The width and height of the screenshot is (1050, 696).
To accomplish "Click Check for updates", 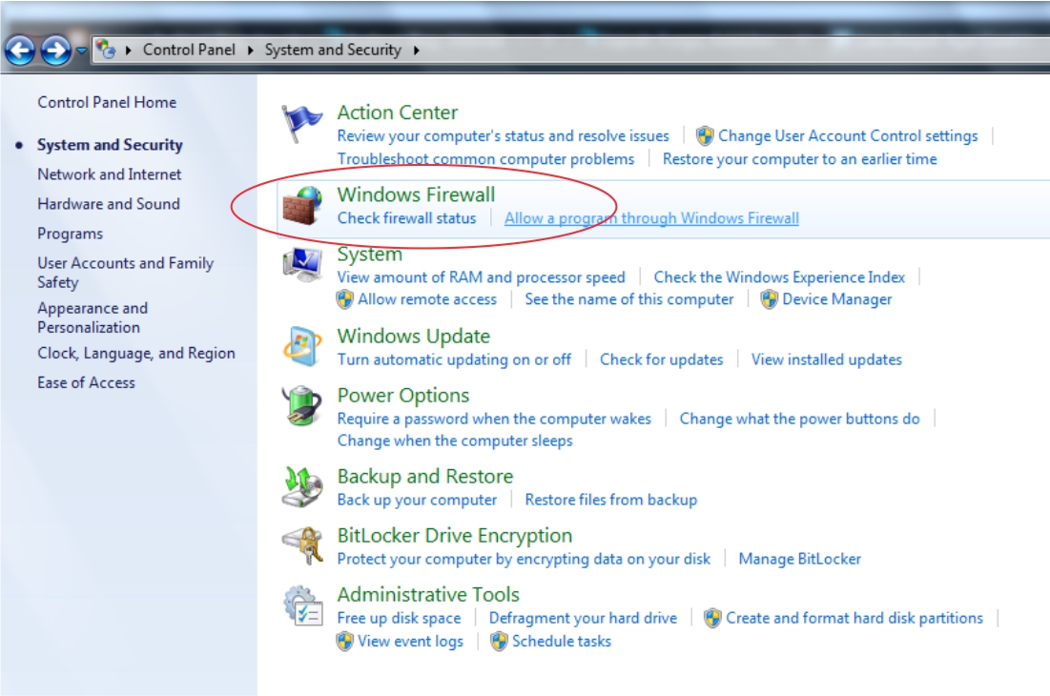I will coord(662,359).
